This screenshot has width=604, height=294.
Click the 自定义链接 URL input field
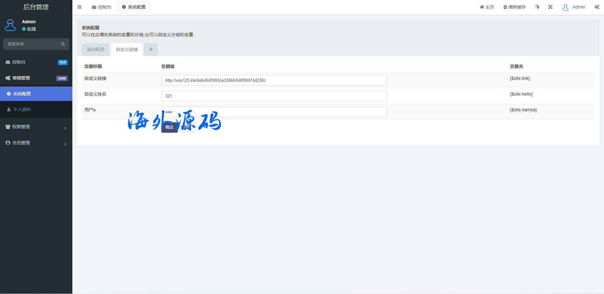pyautogui.click(x=274, y=80)
